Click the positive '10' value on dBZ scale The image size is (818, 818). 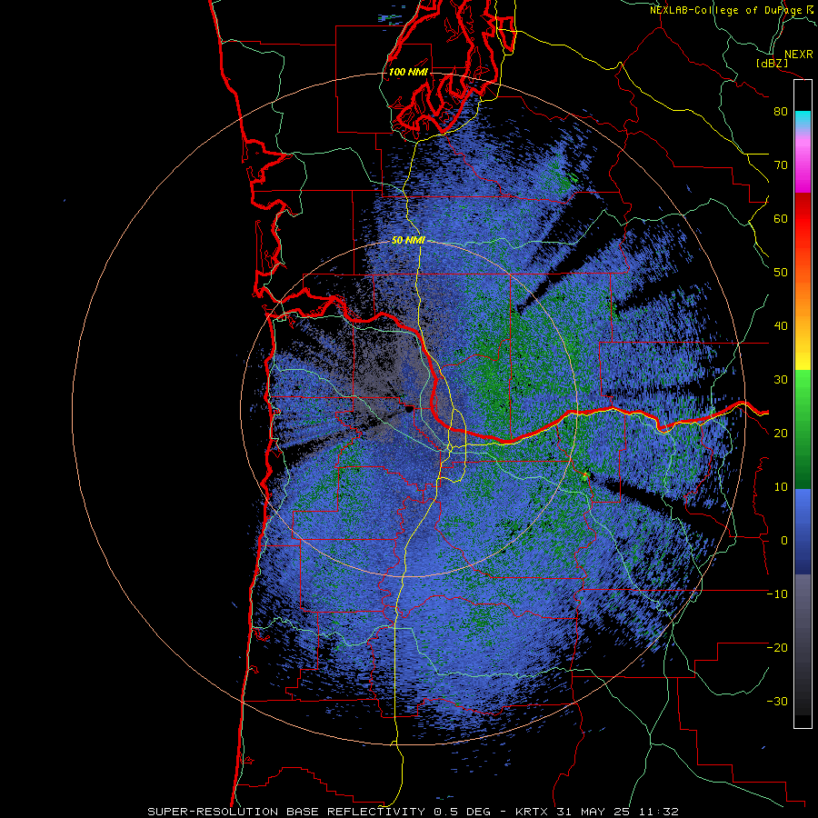tap(781, 487)
